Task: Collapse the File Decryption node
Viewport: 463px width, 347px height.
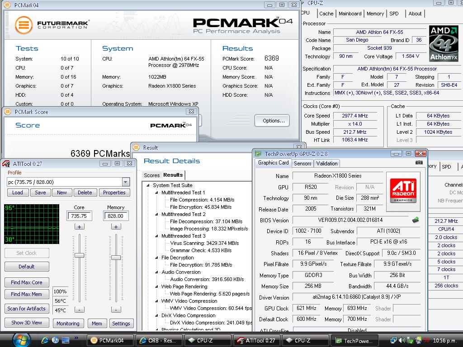Action: 156,258
